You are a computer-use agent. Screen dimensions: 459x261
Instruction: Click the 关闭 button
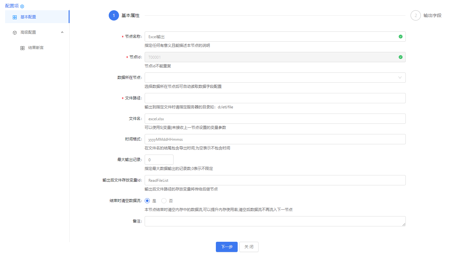tap(249, 247)
